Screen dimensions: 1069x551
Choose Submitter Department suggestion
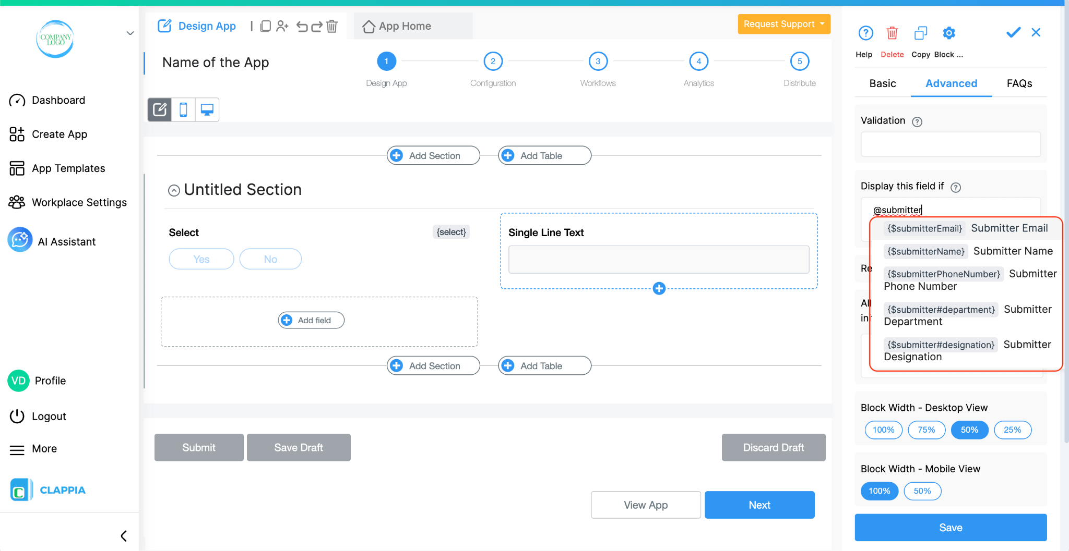pyautogui.click(x=966, y=315)
